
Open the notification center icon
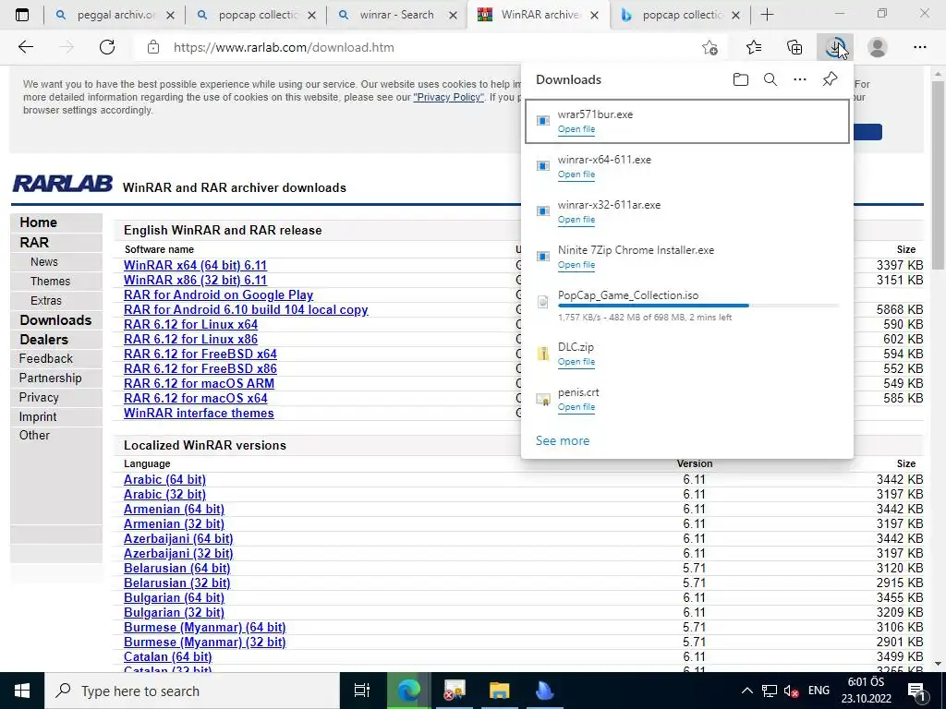tap(917, 691)
